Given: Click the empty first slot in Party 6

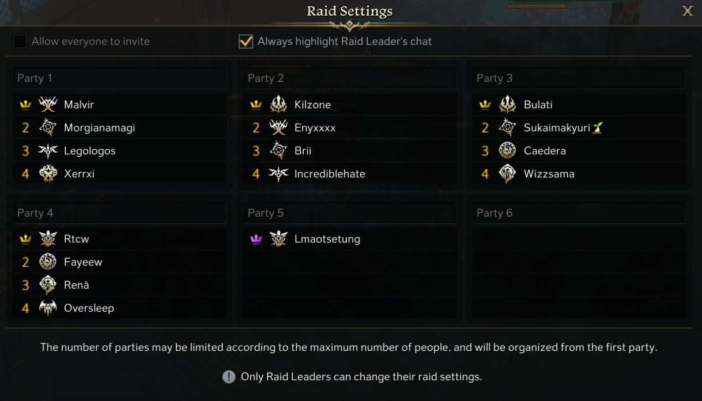Looking at the screenshot, I should (x=579, y=239).
